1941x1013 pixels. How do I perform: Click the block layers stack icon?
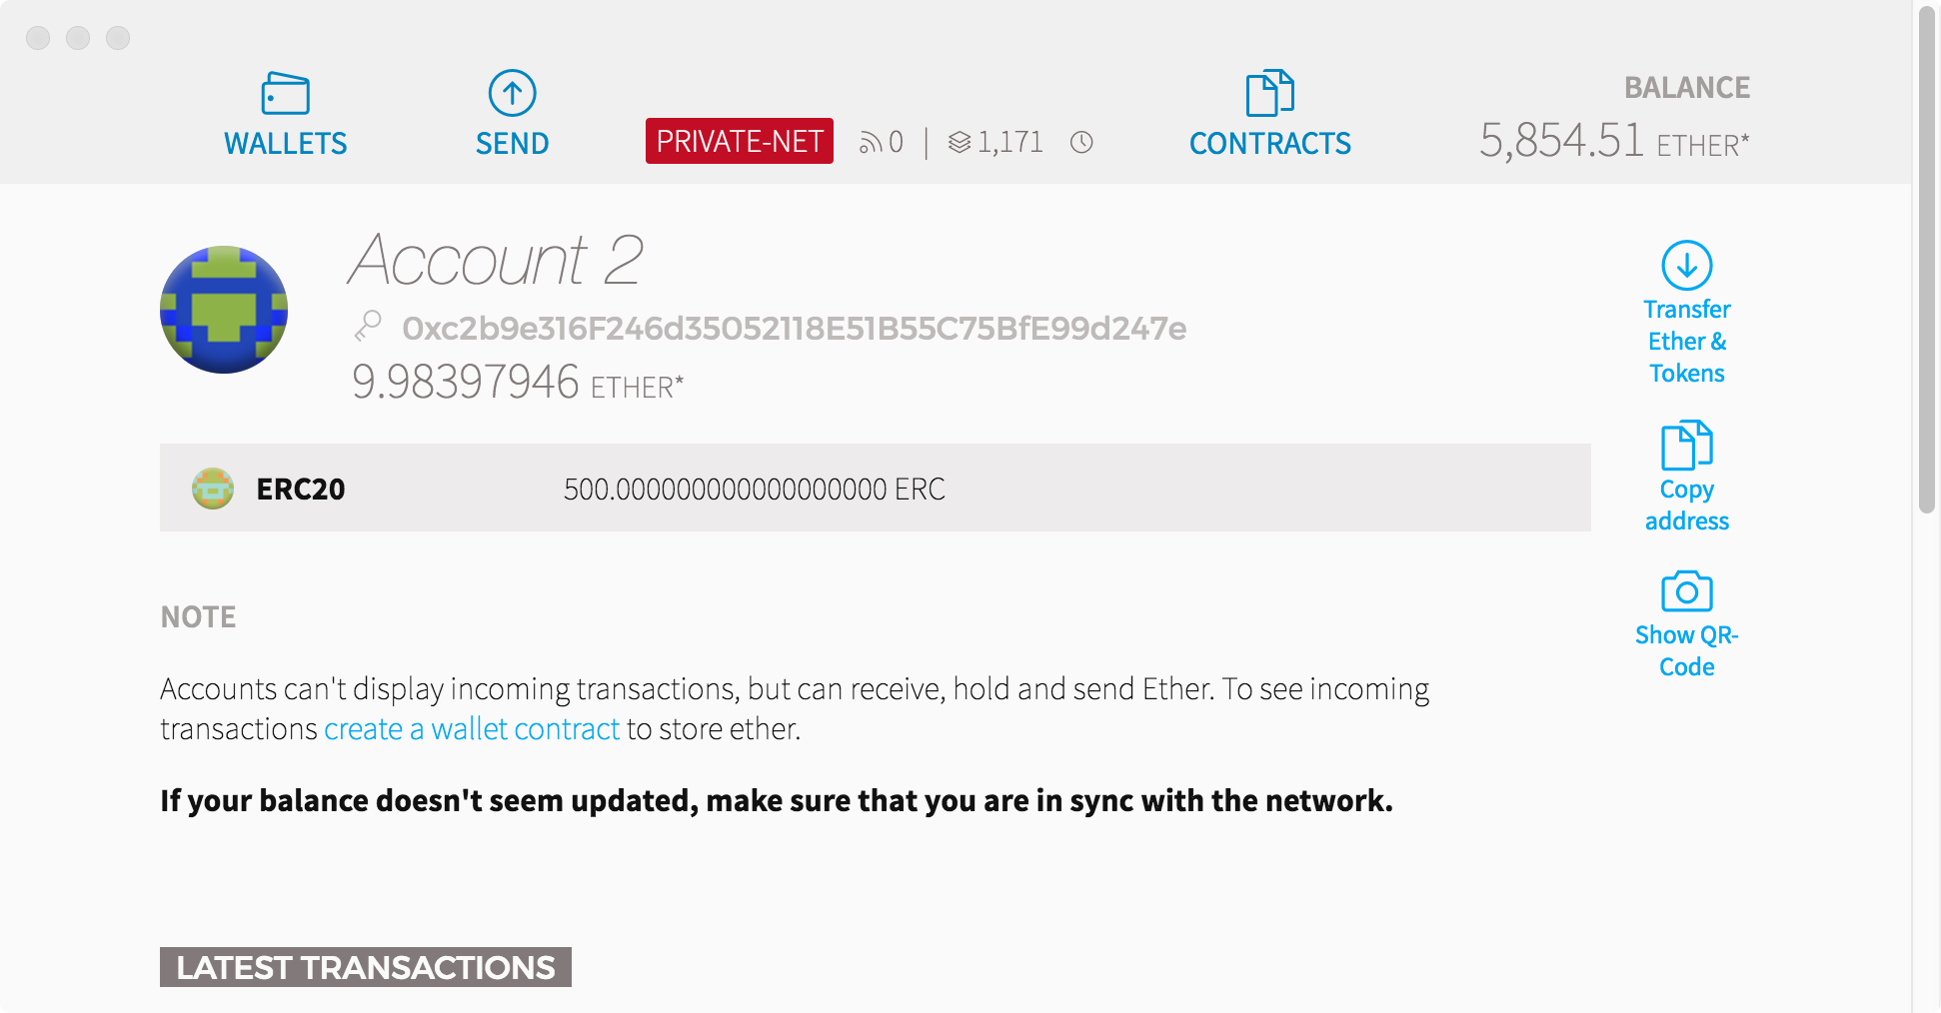960,143
